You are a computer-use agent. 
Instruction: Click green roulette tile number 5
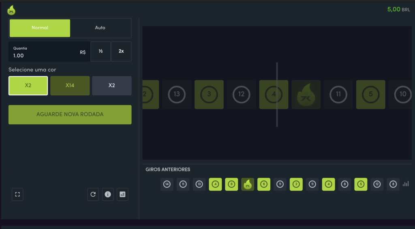[x=371, y=95]
